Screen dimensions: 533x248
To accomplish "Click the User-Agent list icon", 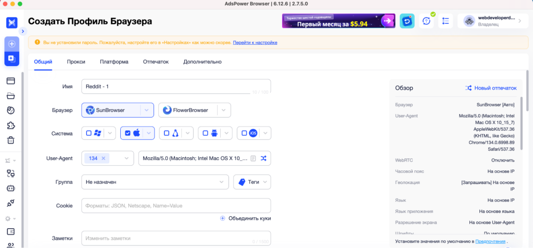I will pyautogui.click(x=253, y=158).
